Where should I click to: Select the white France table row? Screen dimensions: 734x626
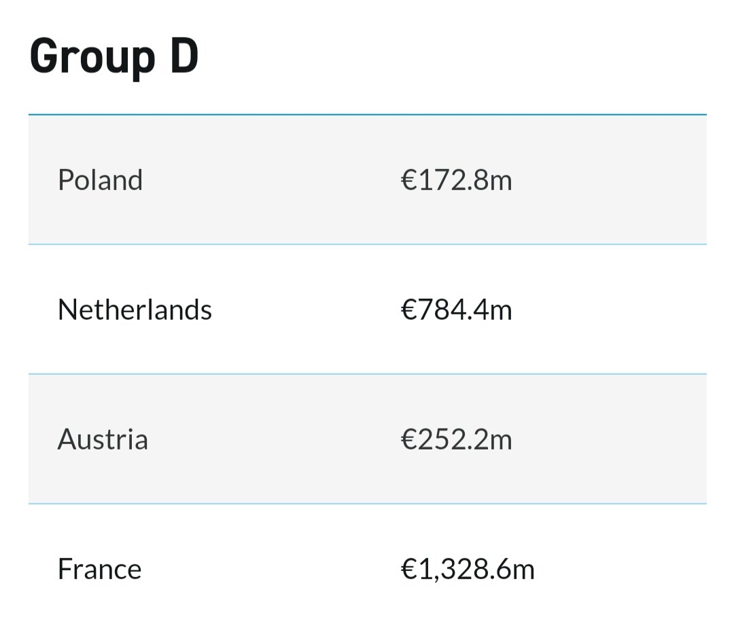point(368,565)
